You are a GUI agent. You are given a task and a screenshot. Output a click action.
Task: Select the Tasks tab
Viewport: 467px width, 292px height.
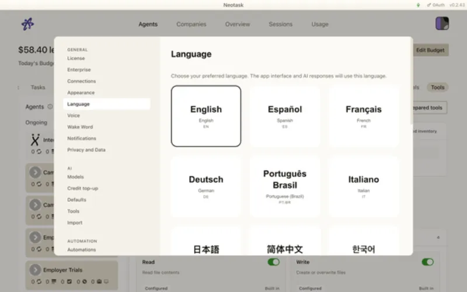coord(38,87)
